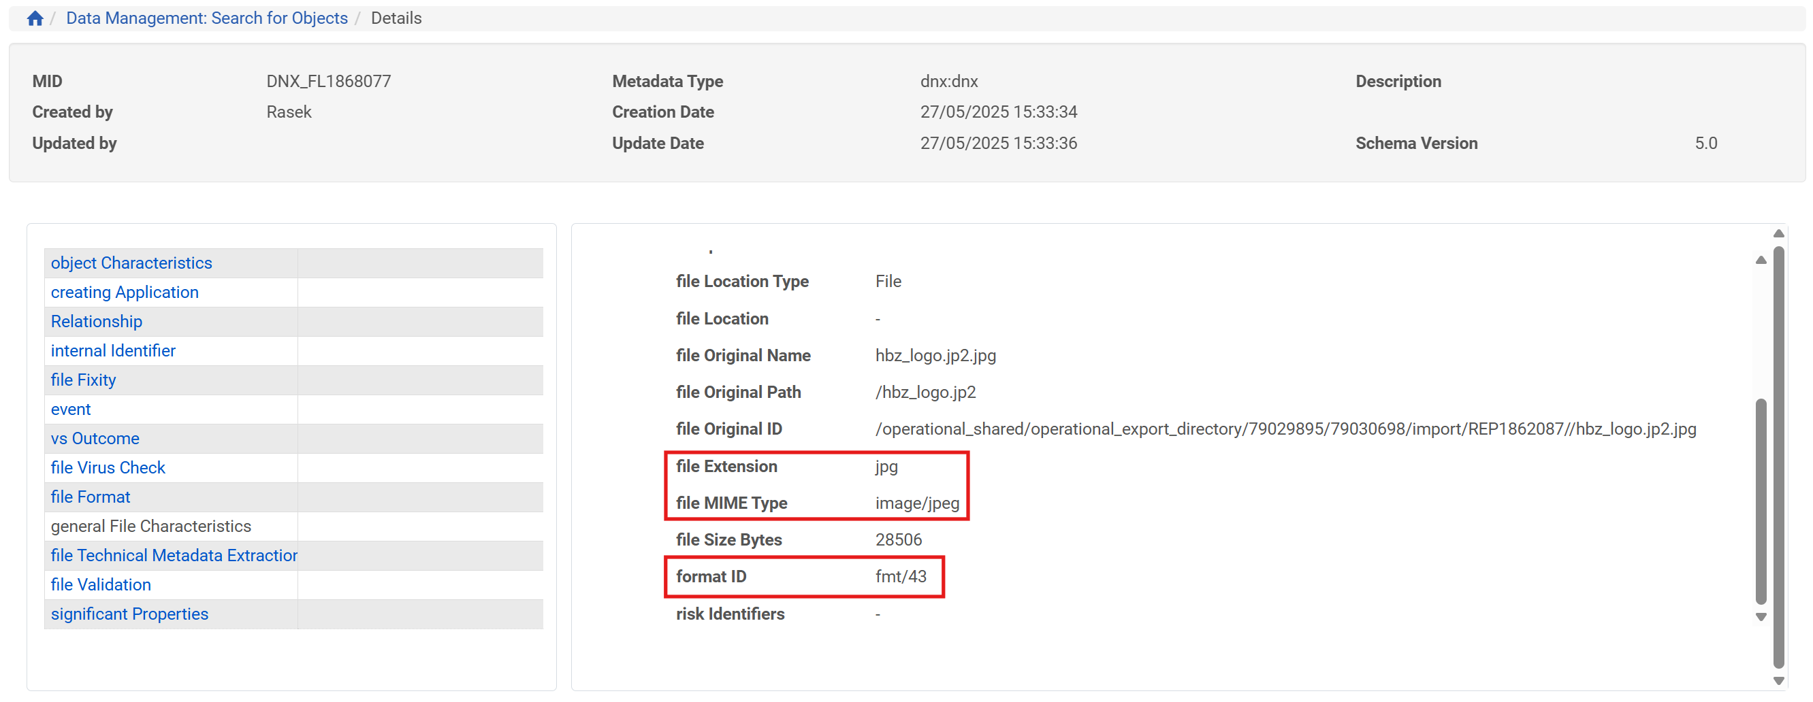Click the outer panel scrollbar down arrow
This screenshot has height=702, width=1813.
1778,681
